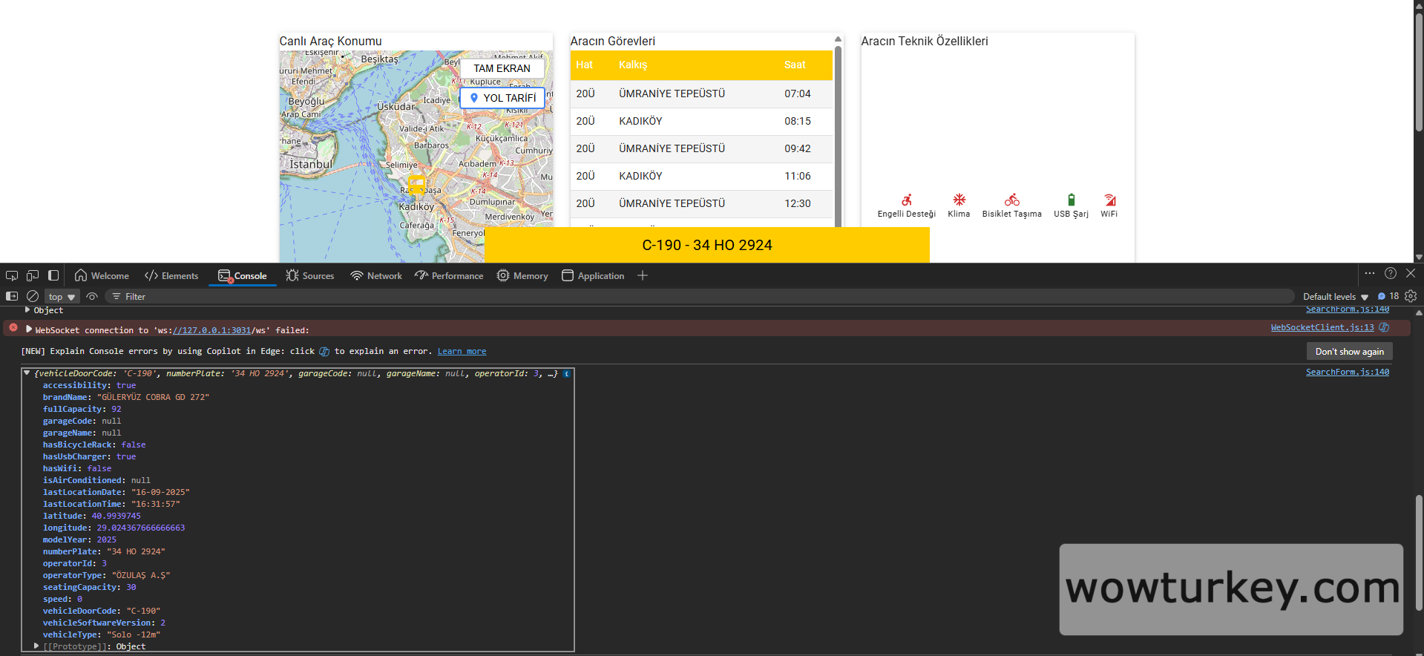Viewport: 1424px width, 656px height.
Task: Click the Don't show again button
Action: tap(1349, 351)
